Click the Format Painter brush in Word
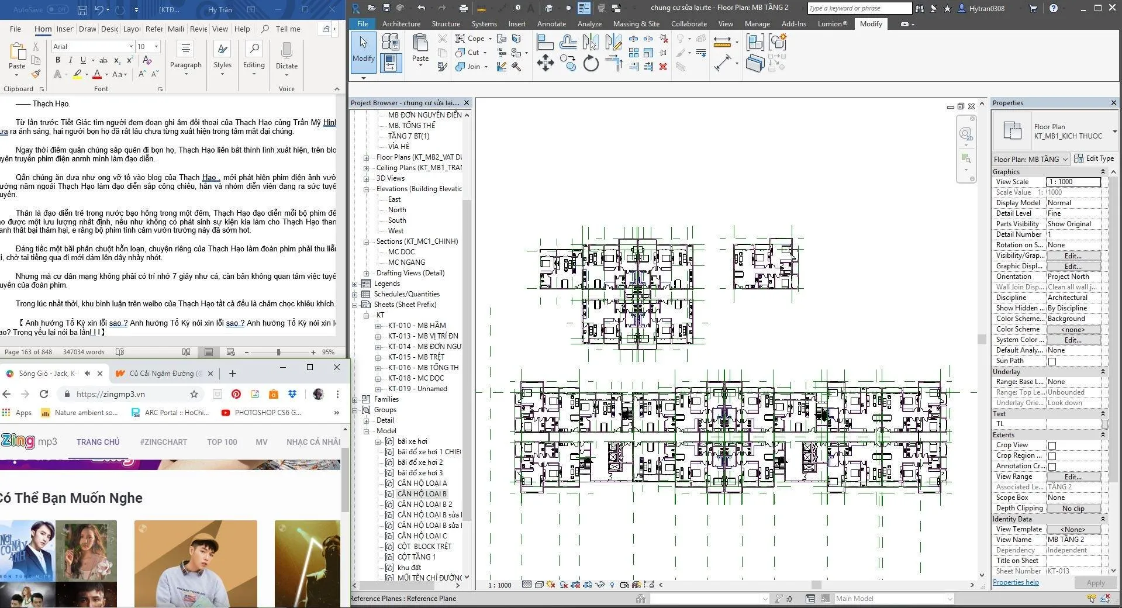Viewport: 1122px width, 608px height. [36, 74]
